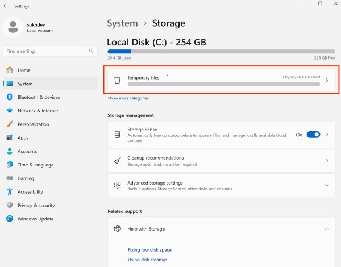Open Accessibility settings
Viewport: 341px width, 267px height.
pyautogui.click(x=30, y=192)
